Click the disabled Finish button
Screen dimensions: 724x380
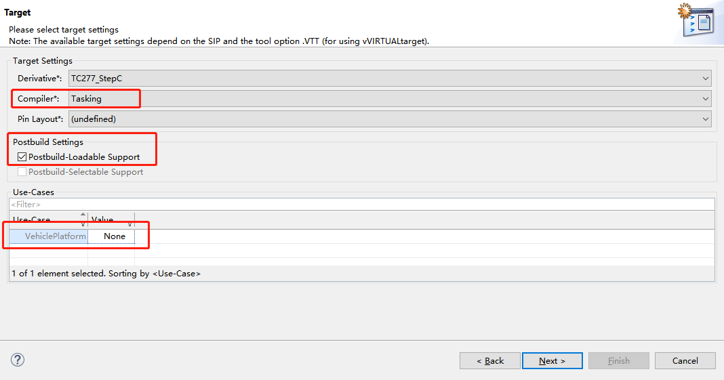[619, 360]
